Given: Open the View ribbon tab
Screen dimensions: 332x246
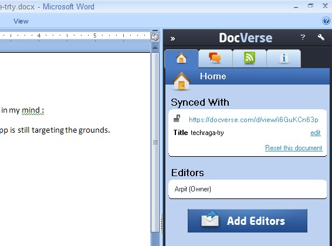Looking at the screenshot, I should [x=21, y=21].
